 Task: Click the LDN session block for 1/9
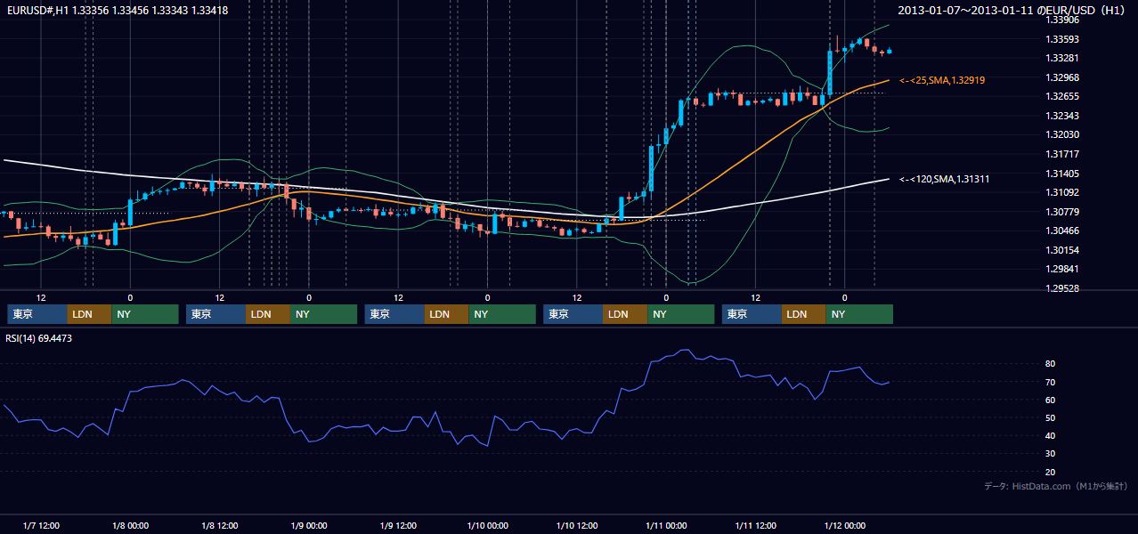(448, 314)
